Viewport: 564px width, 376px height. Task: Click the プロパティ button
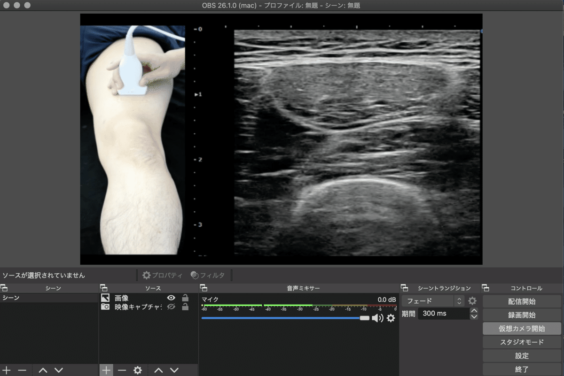[162, 275]
